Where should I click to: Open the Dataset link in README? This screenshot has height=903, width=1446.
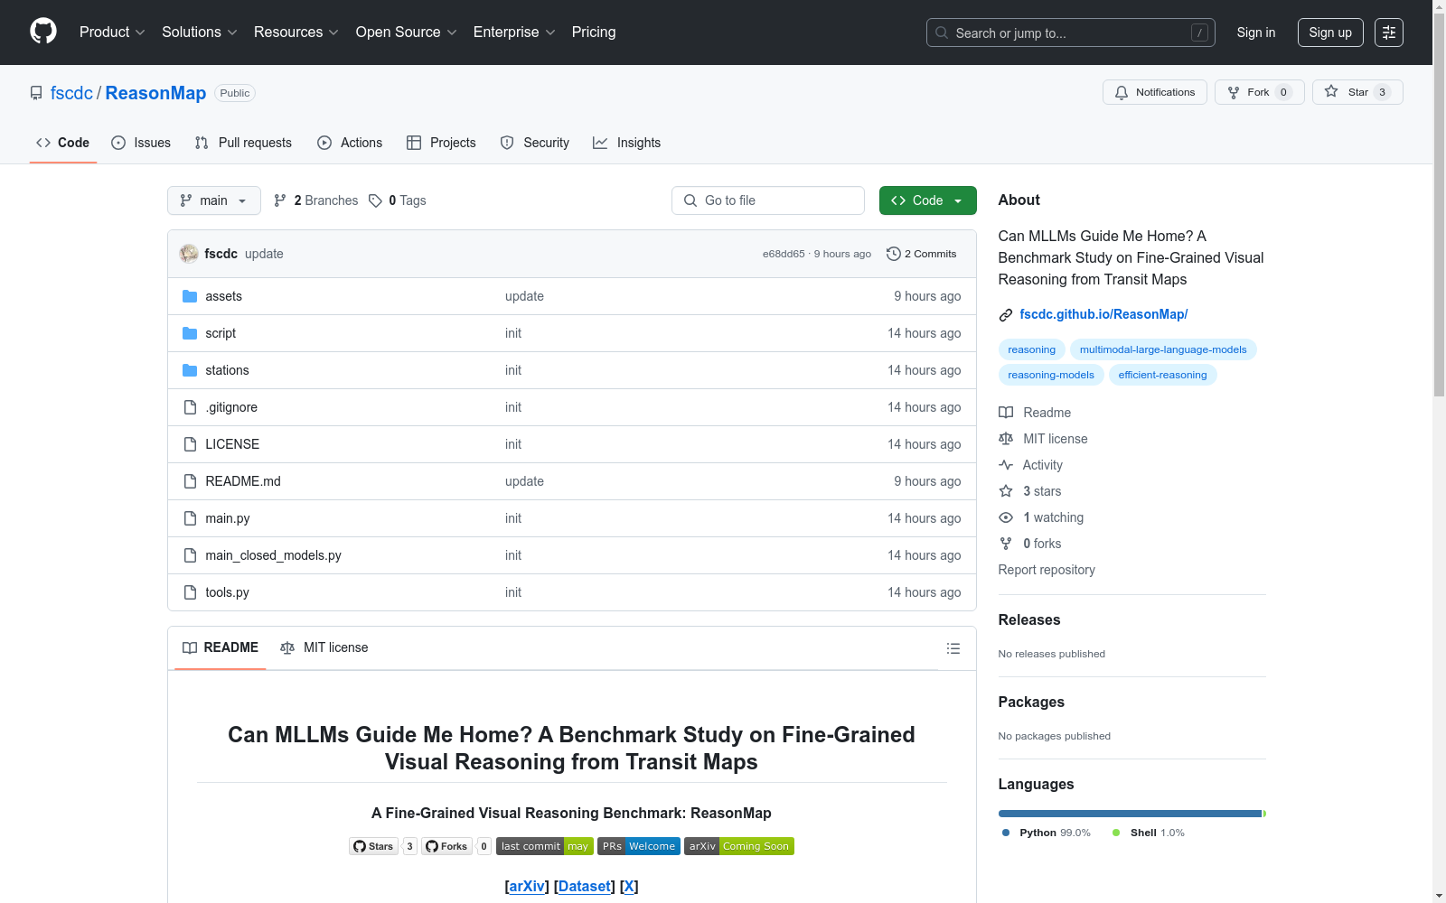tap(584, 887)
